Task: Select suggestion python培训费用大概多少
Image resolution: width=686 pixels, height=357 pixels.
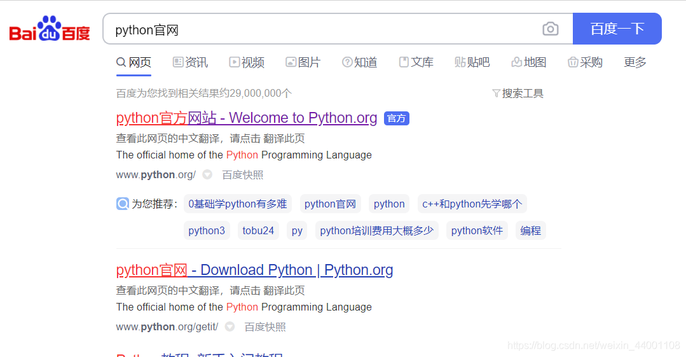Action: pos(376,231)
